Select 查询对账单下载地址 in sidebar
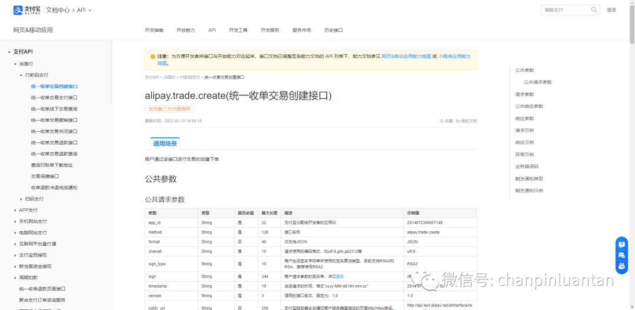This screenshot has height=310, width=635. (x=52, y=165)
